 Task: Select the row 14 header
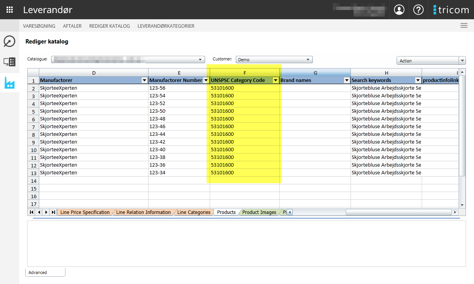[x=33, y=180]
